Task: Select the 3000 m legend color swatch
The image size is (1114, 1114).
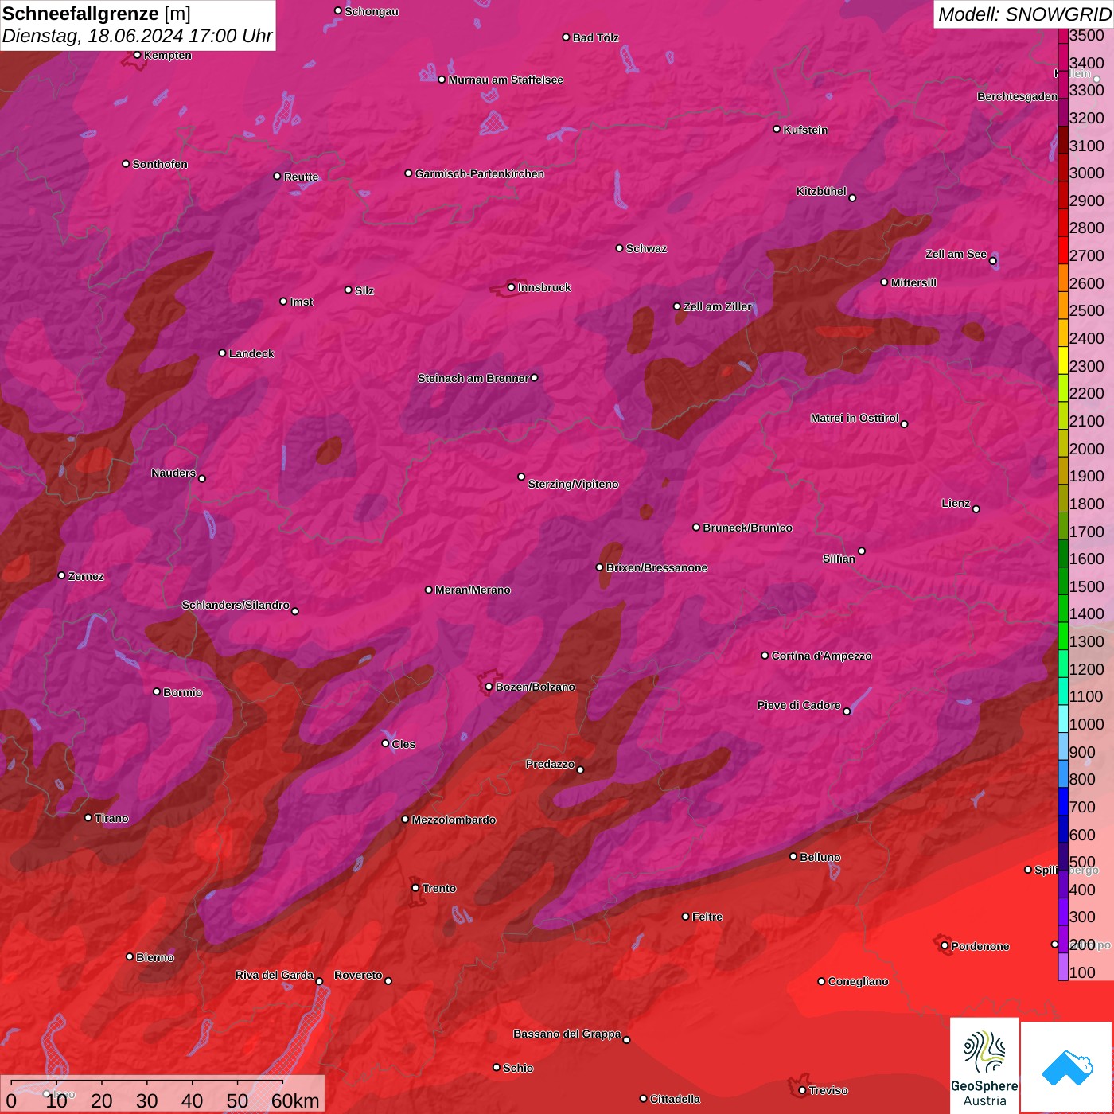Action: coord(1062,167)
